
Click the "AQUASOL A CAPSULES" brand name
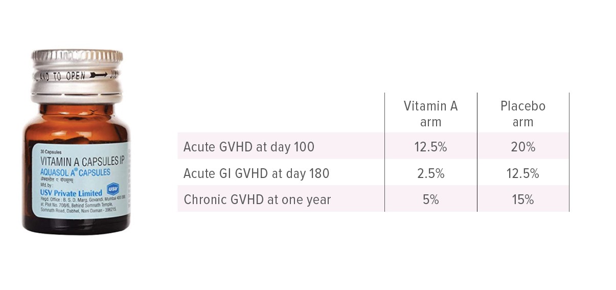[x=75, y=171]
